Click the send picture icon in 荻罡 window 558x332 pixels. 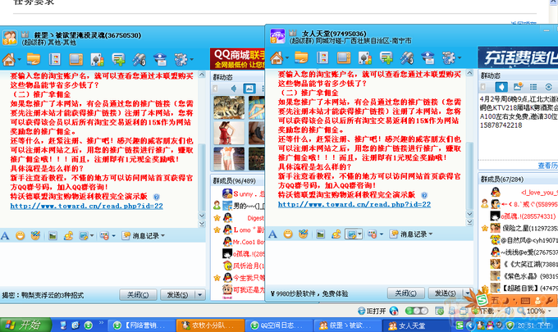(x=53, y=235)
